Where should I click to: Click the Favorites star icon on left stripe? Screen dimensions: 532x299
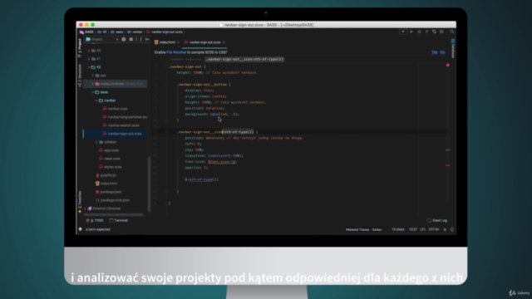(x=80, y=212)
